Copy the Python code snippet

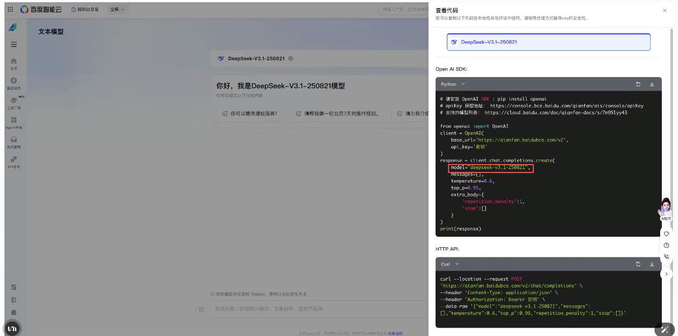pos(638,84)
